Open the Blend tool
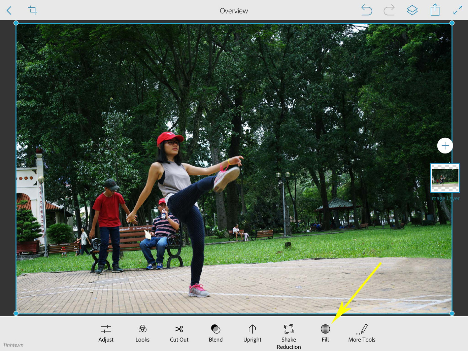This screenshot has height=351, width=468. click(215, 333)
